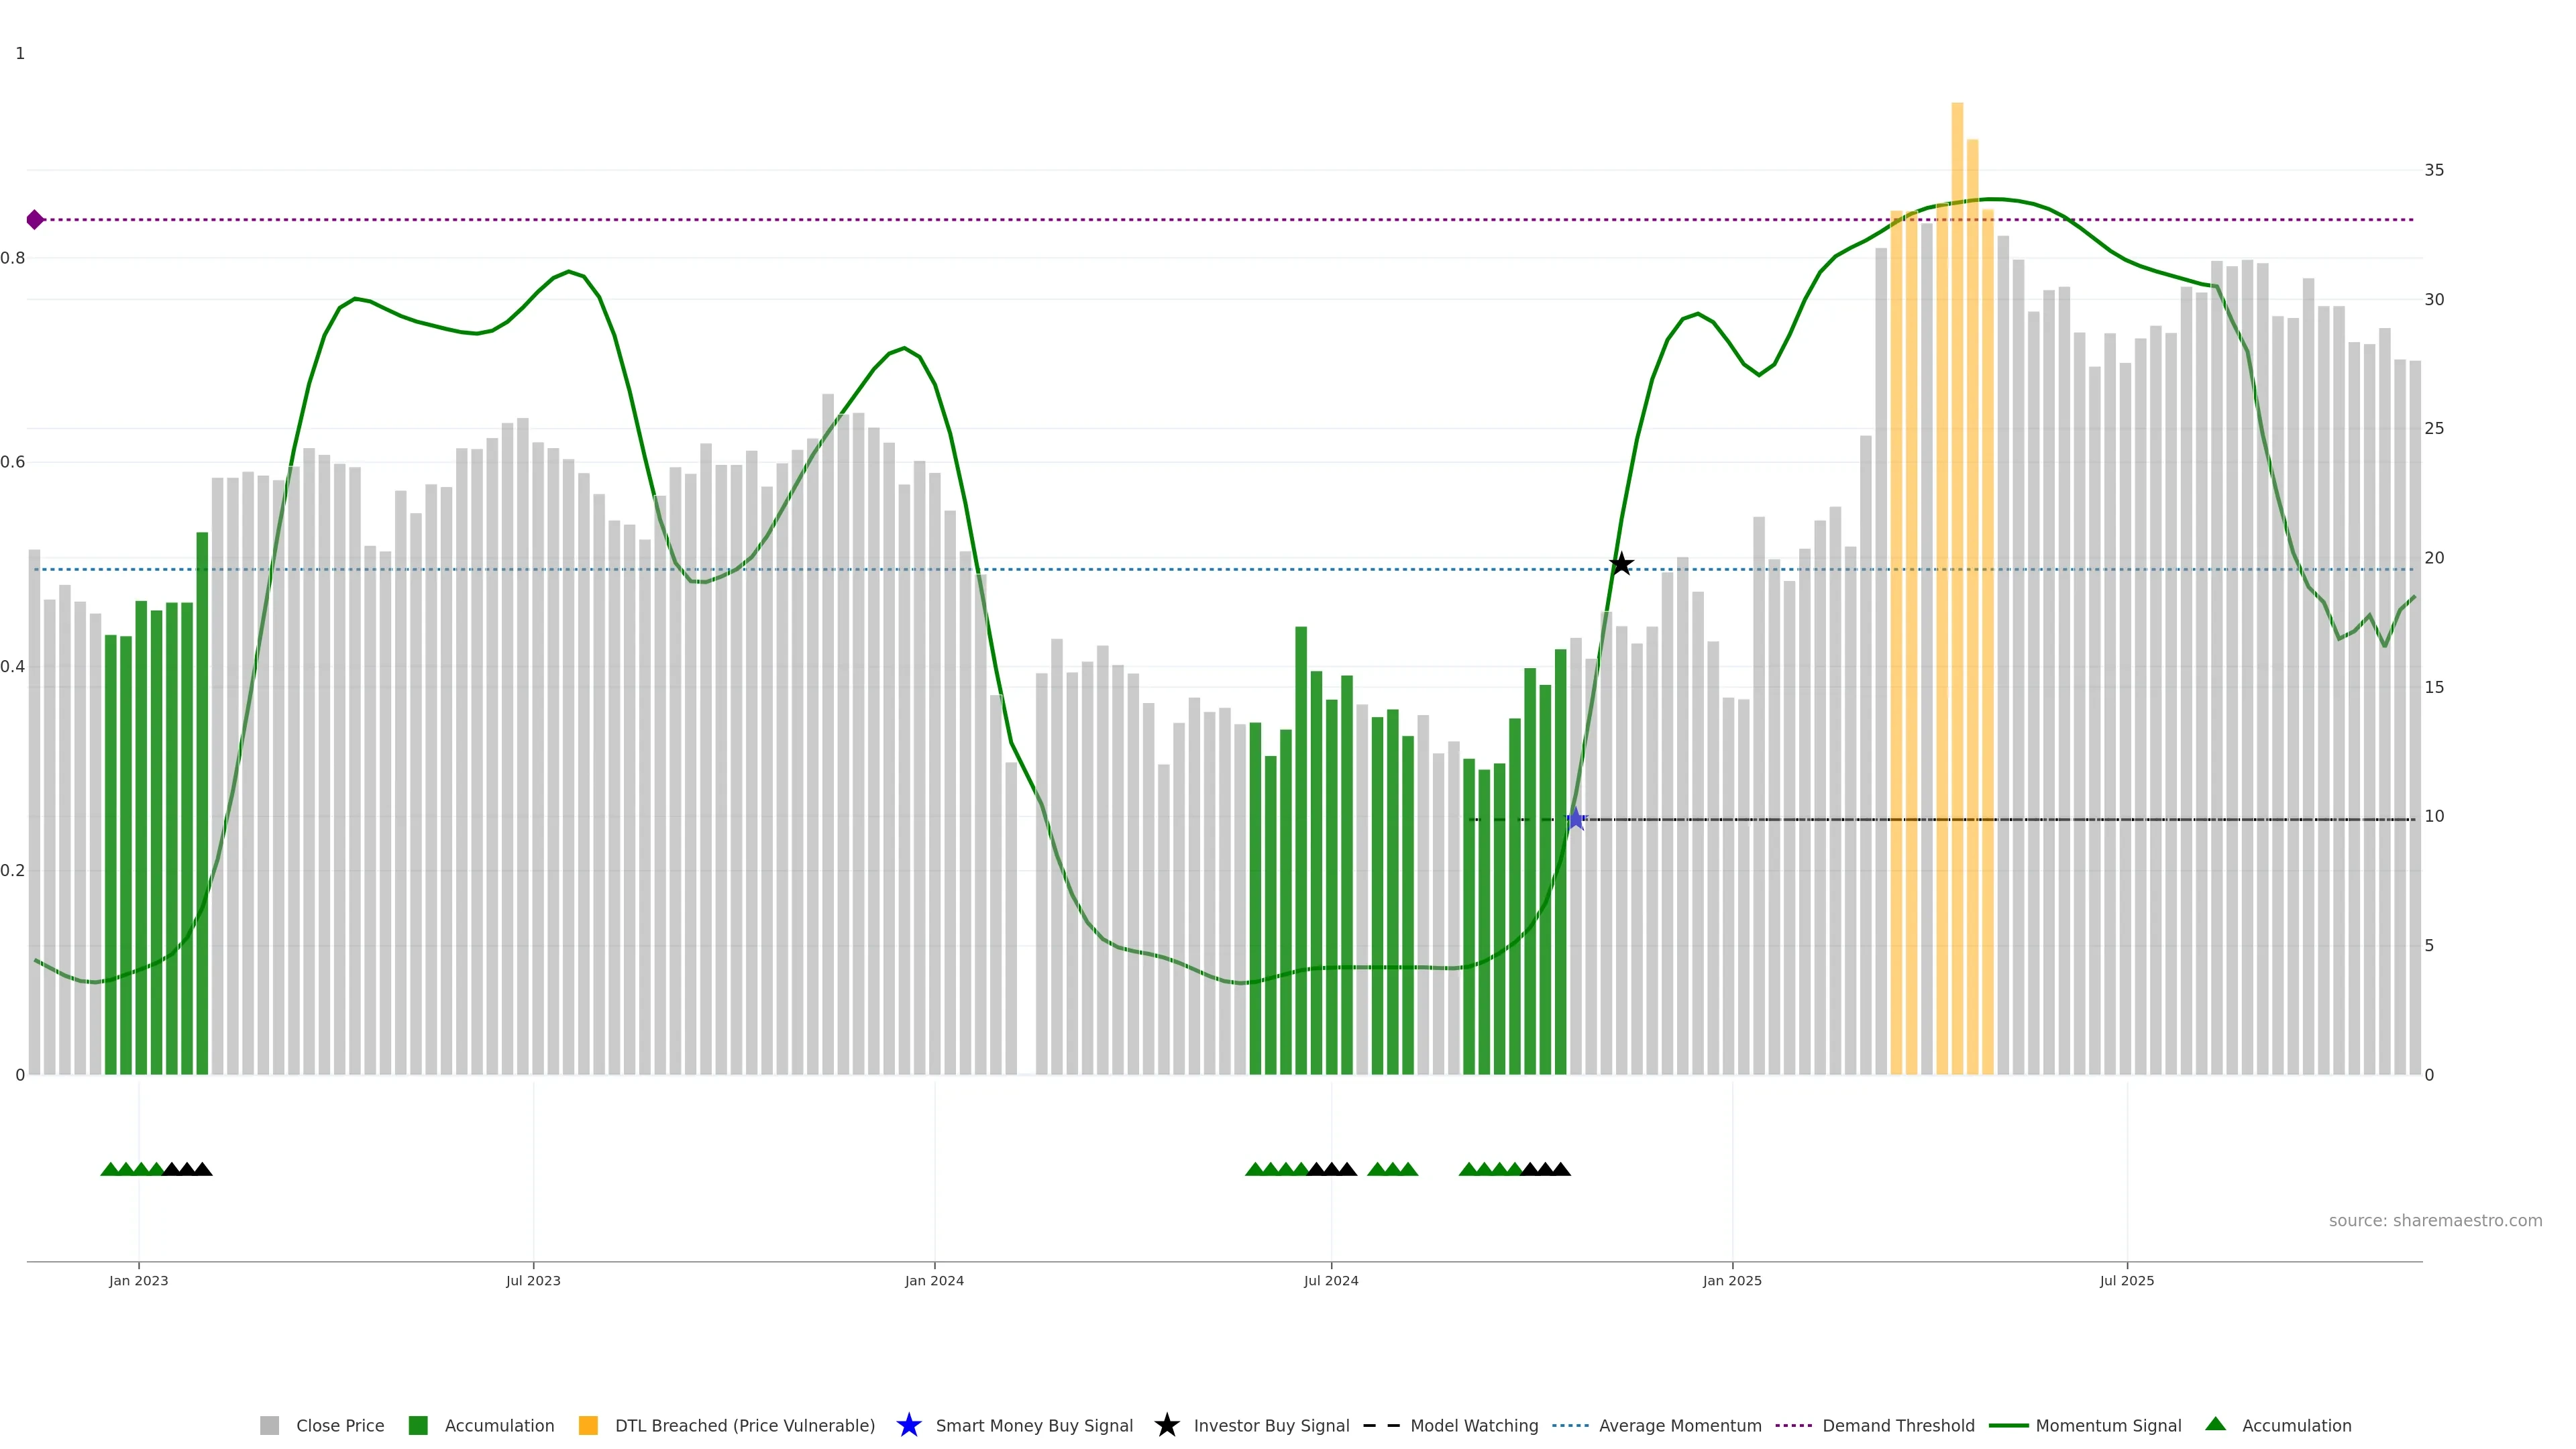
Task: Click the blue Smart Money Buy star on chart
Action: pyautogui.click(x=1576, y=820)
